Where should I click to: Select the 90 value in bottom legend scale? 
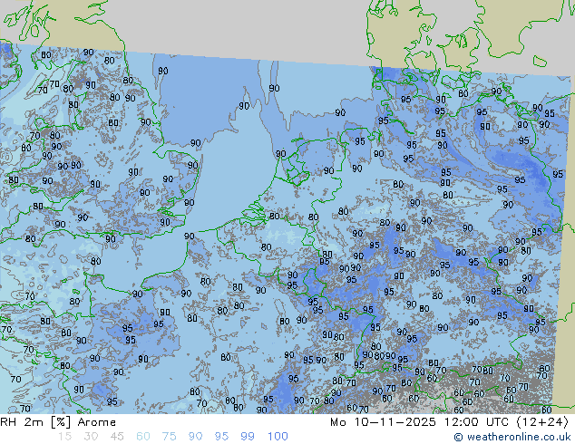click(x=195, y=437)
